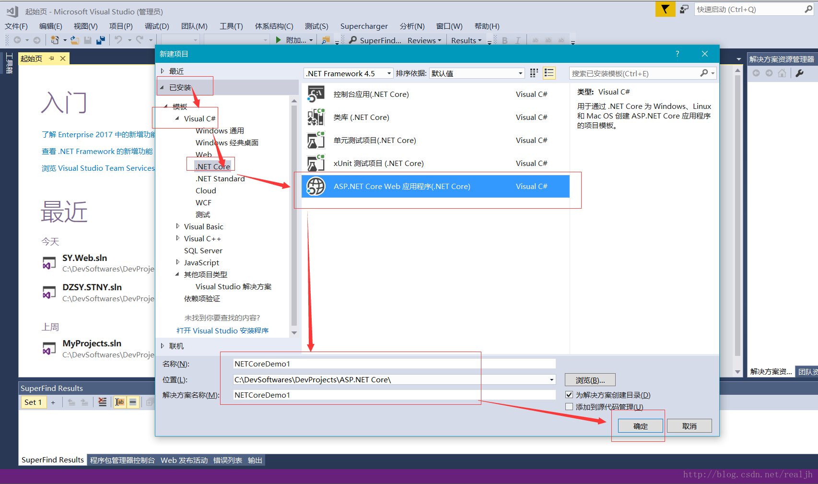Toggle create directory for solution checkbox
The height and width of the screenshot is (484, 818).
(569, 395)
